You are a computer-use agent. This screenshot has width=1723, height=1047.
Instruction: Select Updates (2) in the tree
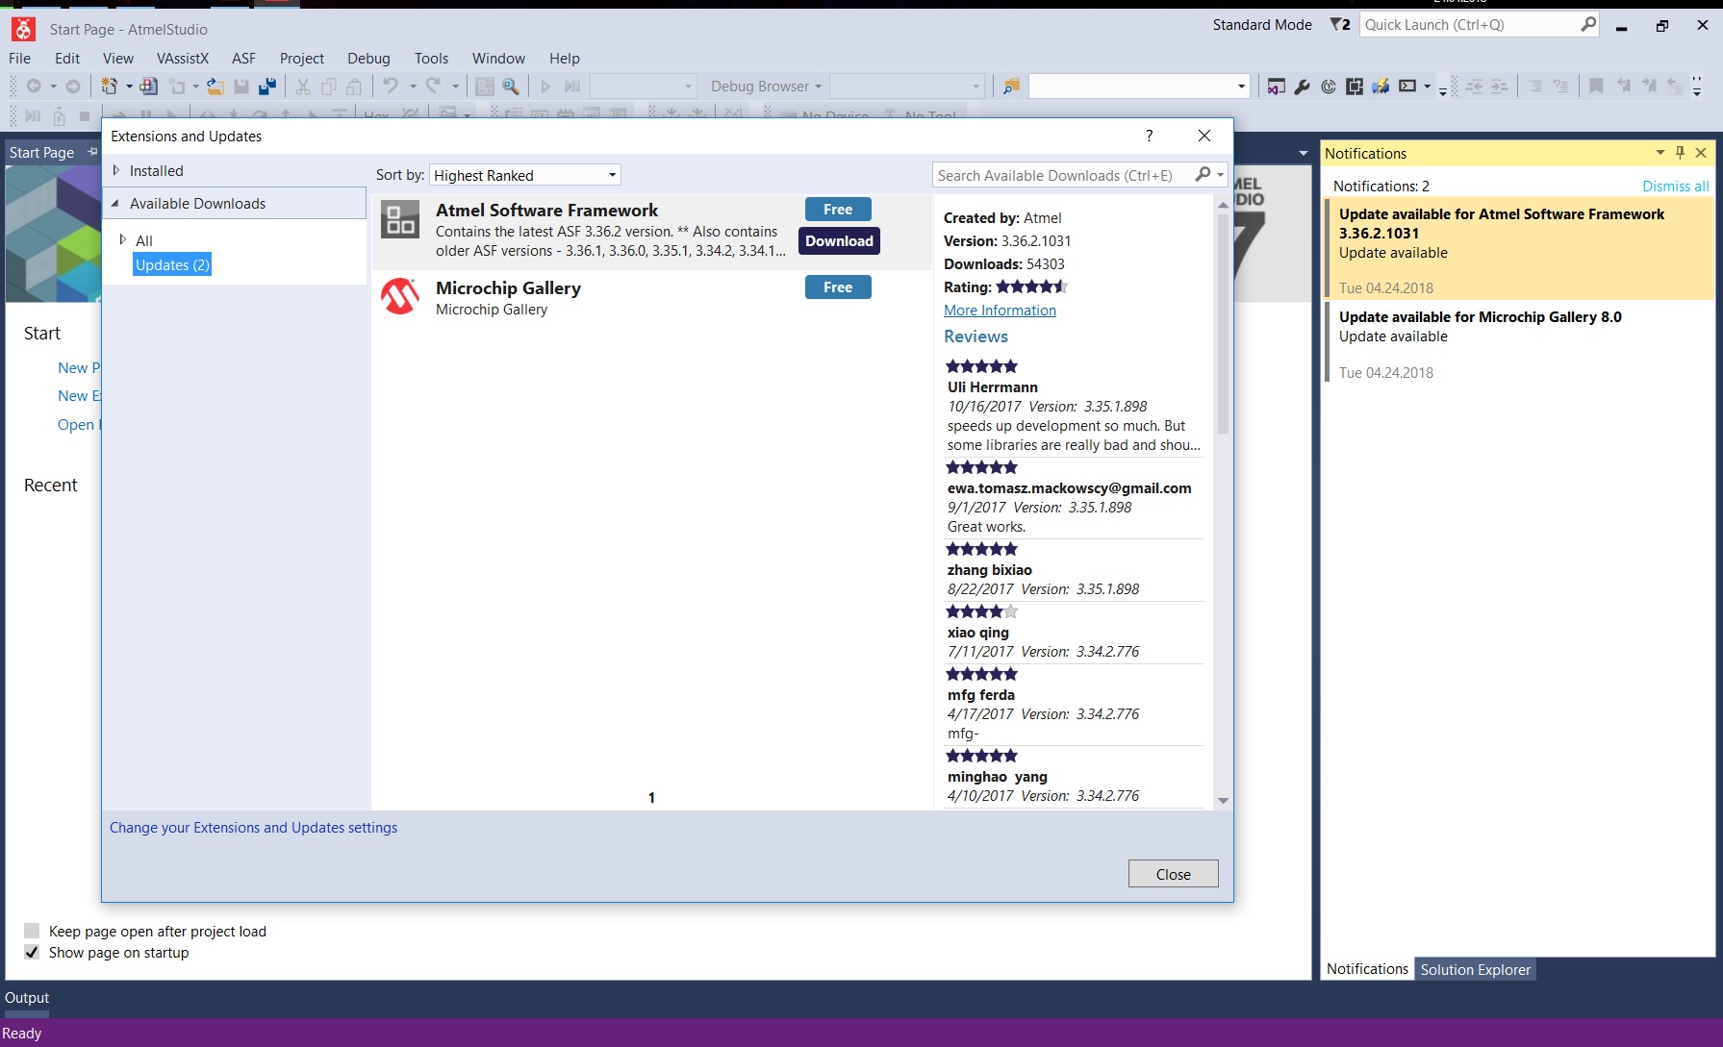point(172,264)
